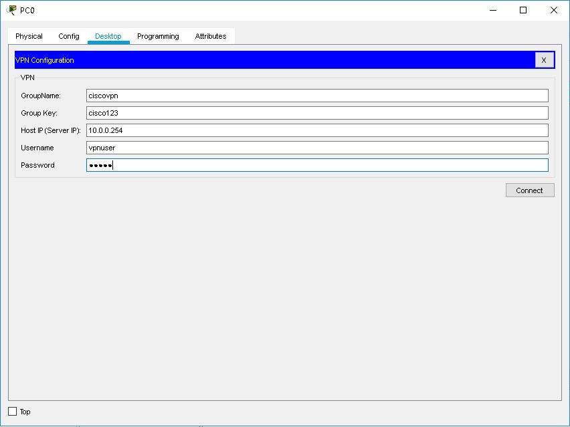Open the Attributes tab
This screenshot has height=427, width=570.
pyautogui.click(x=211, y=36)
